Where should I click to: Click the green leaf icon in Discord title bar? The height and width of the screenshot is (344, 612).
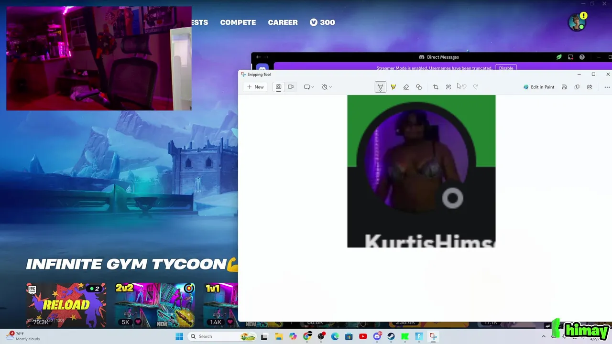pyautogui.click(x=559, y=57)
